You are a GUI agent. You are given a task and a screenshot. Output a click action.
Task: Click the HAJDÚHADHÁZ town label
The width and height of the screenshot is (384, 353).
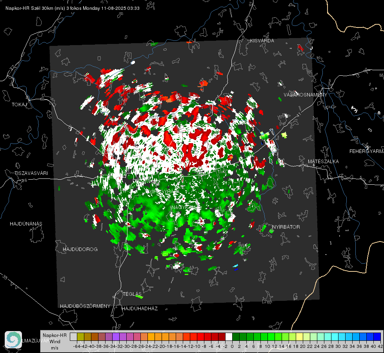140,308
